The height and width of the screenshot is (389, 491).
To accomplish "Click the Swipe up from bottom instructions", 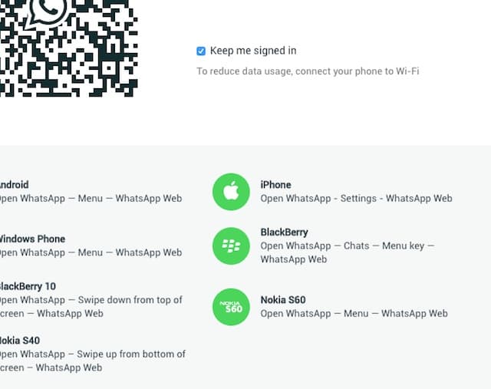I will pyautogui.click(x=93, y=361).
